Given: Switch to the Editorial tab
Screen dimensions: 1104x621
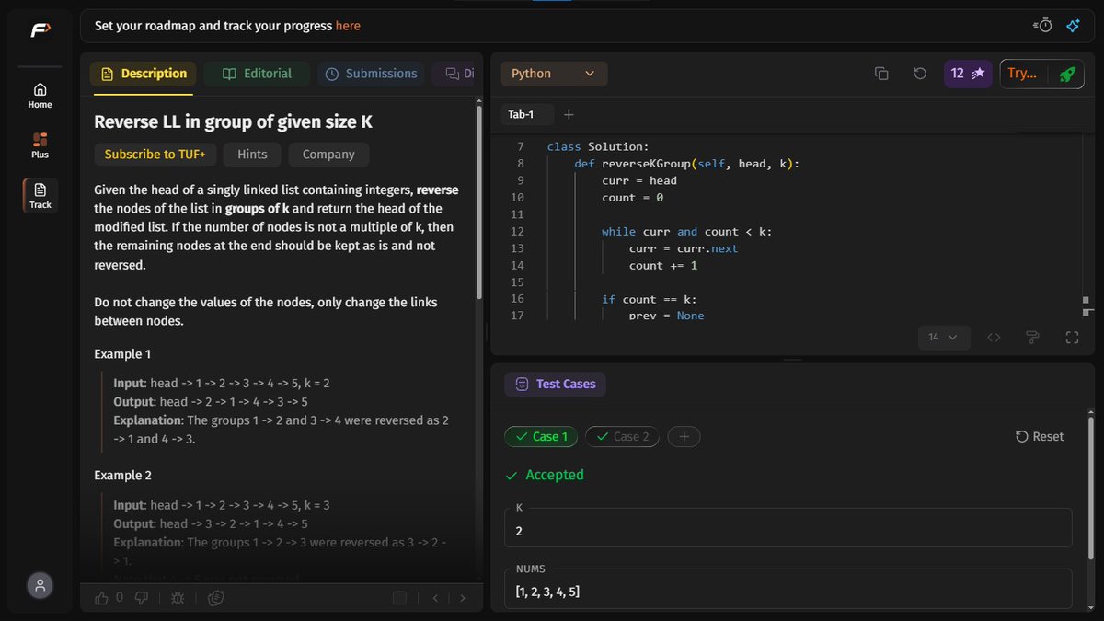Looking at the screenshot, I should click(257, 74).
